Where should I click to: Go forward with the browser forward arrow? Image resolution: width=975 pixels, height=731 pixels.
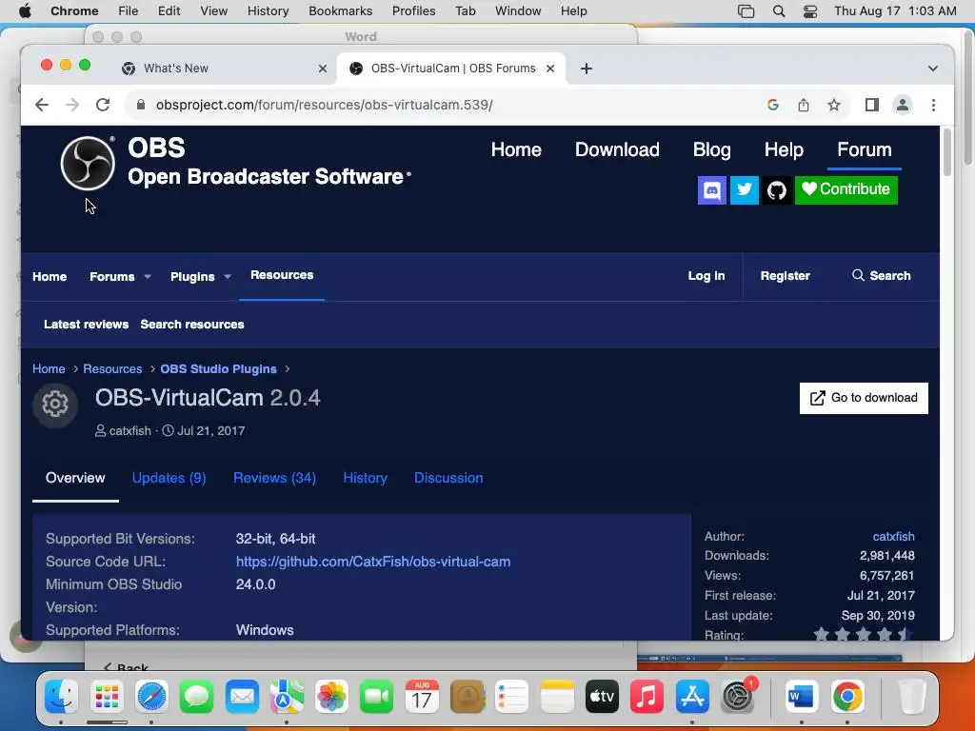(x=72, y=105)
